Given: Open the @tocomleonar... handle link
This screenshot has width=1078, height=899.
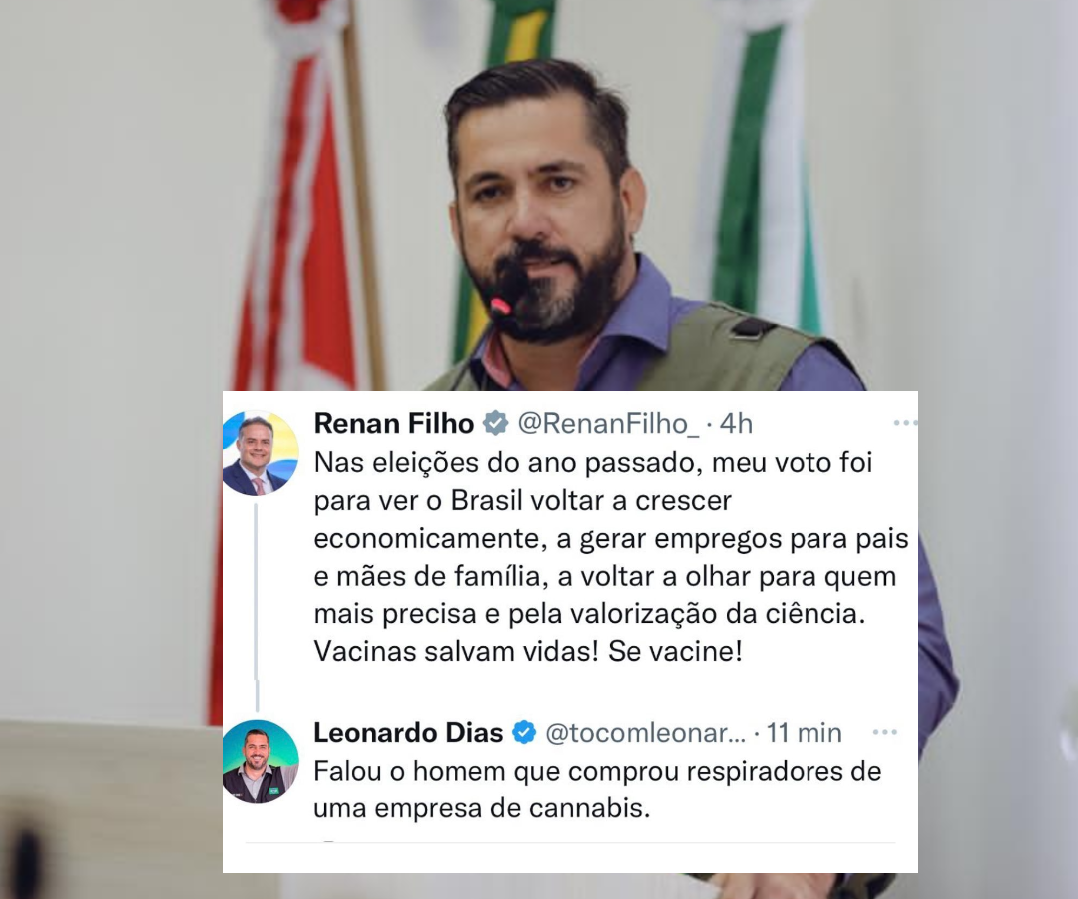Looking at the screenshot, I should pos(645,733).
